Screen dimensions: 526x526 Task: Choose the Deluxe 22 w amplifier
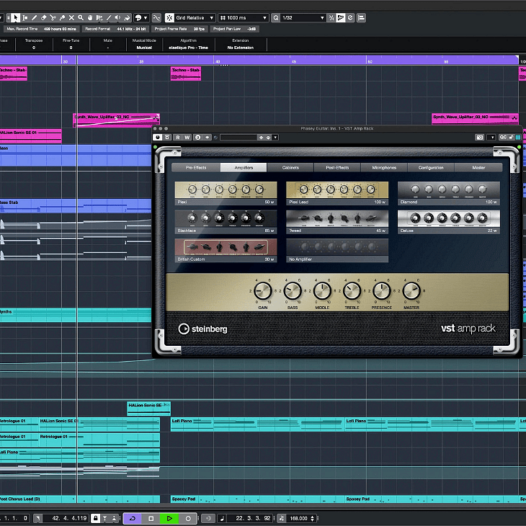[x=448, y=222]
